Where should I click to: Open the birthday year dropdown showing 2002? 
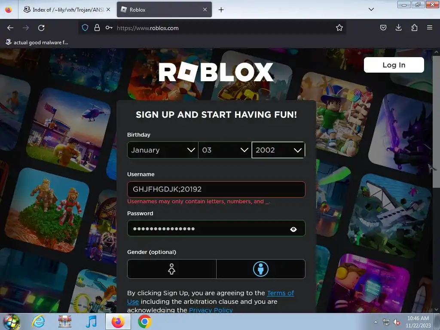pos(278,150)
